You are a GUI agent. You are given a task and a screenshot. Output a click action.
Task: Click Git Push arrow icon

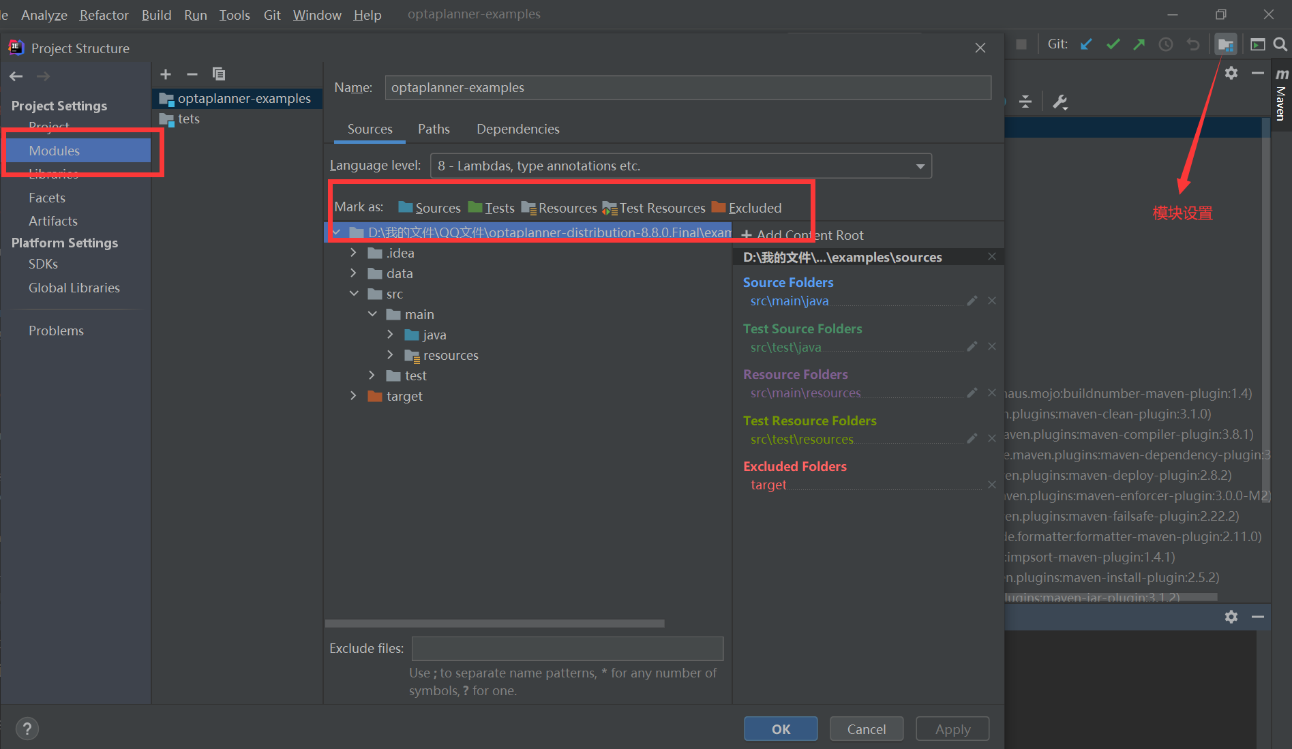[1139, 44]
